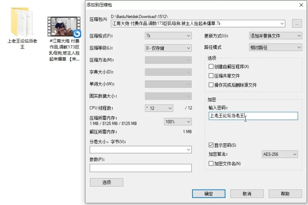Click the 帮助 help button
Viewport: 308px width, 205px height.
[x=285, y=193]
